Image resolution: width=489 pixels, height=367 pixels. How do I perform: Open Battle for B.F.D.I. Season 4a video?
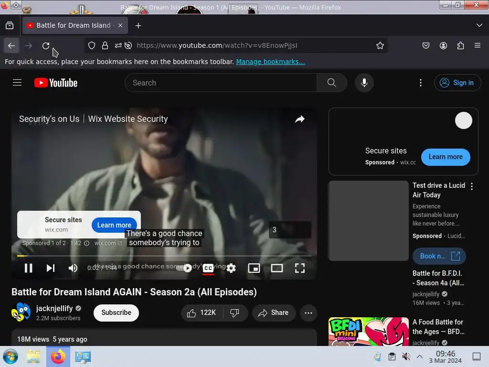pos(438,278)
